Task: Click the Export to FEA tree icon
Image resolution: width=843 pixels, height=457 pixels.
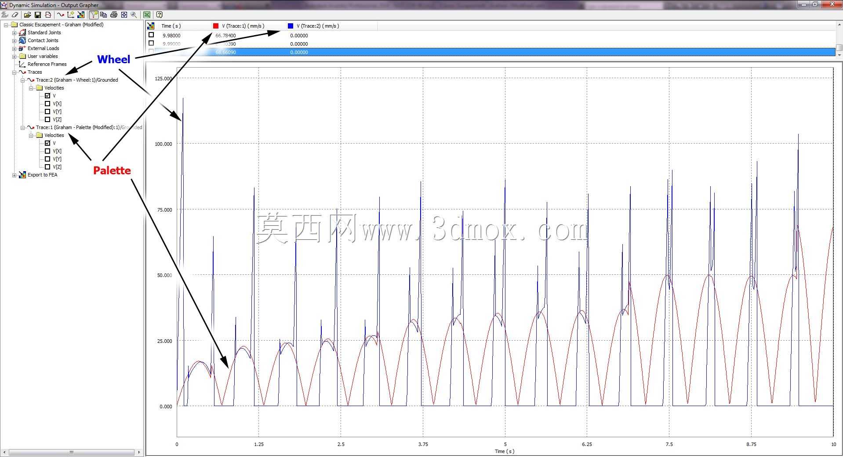Action: coord(22,175)
